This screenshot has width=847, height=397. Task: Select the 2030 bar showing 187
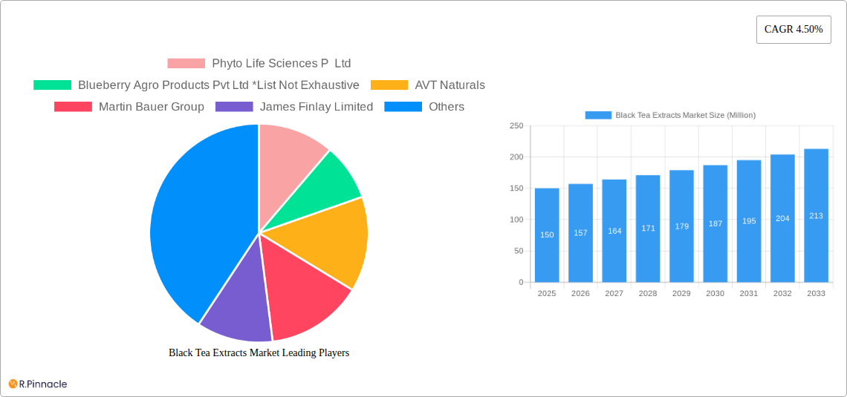(715, 224)
